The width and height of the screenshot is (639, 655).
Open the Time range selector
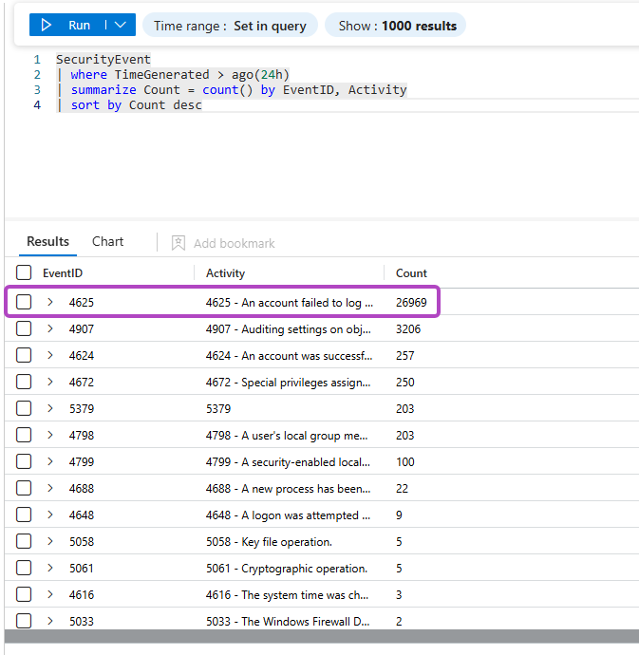click(230, 26)
